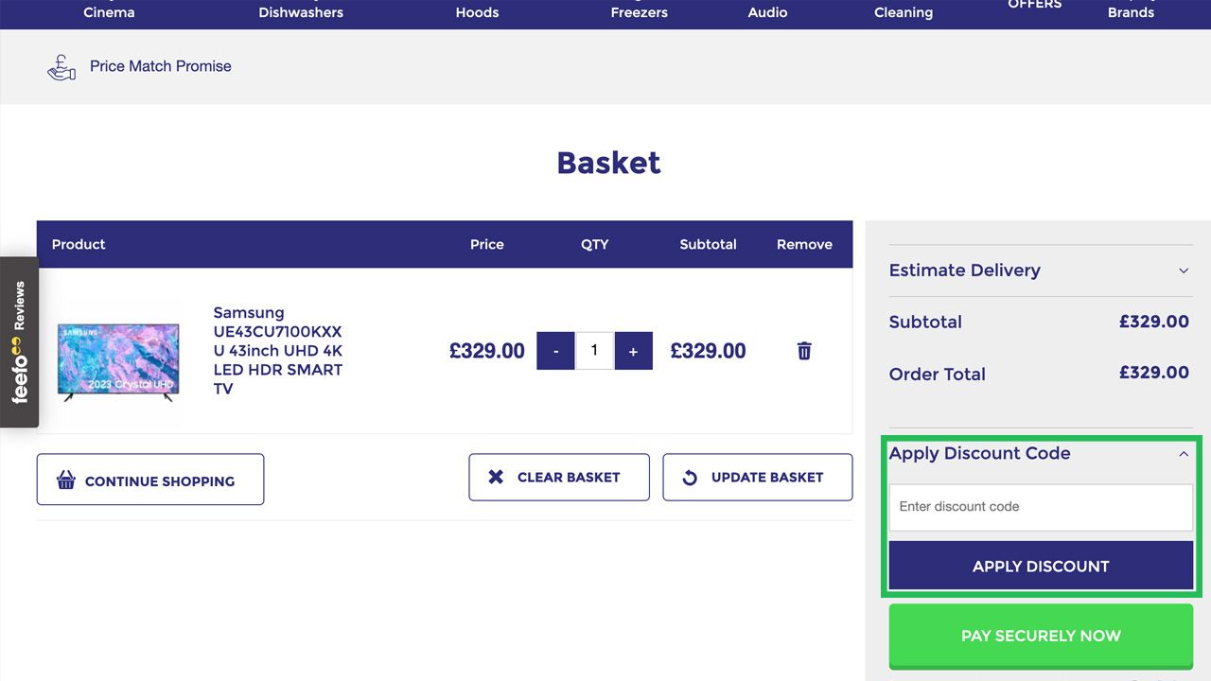Increase quantity with the plus button
The image size is (1211, 681).
[x=633, y=351]
